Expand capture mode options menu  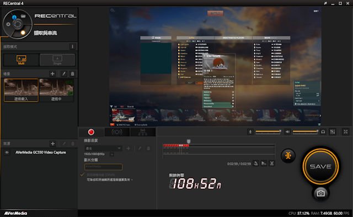[72, 46]
